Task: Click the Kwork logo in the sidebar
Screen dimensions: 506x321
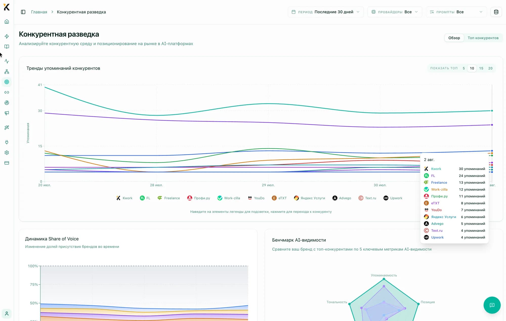Action: point(7,7)
